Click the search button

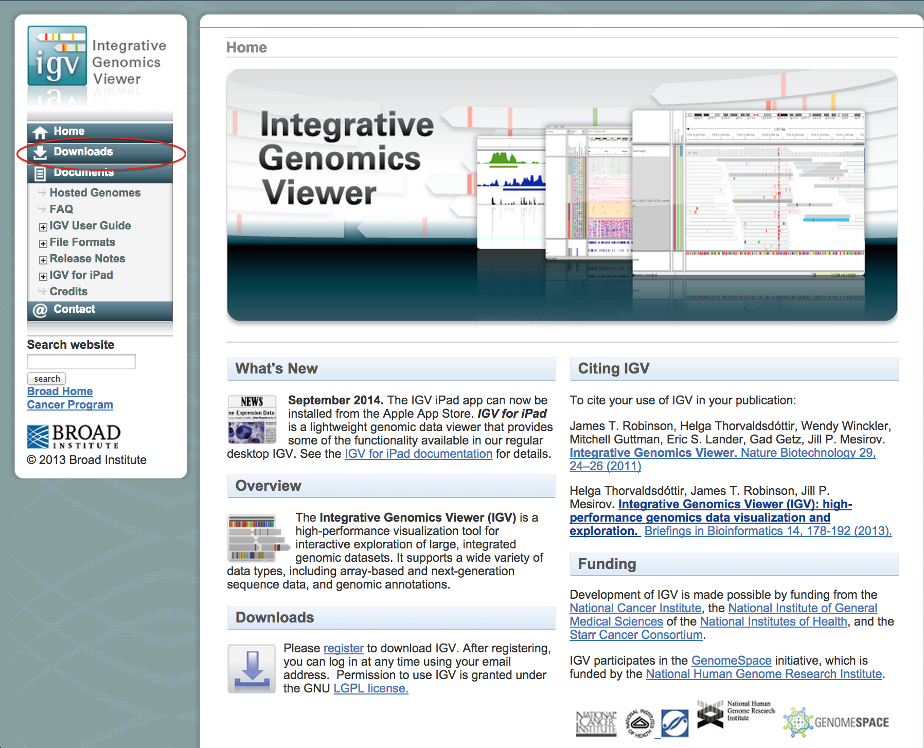[x=47, y=379]
